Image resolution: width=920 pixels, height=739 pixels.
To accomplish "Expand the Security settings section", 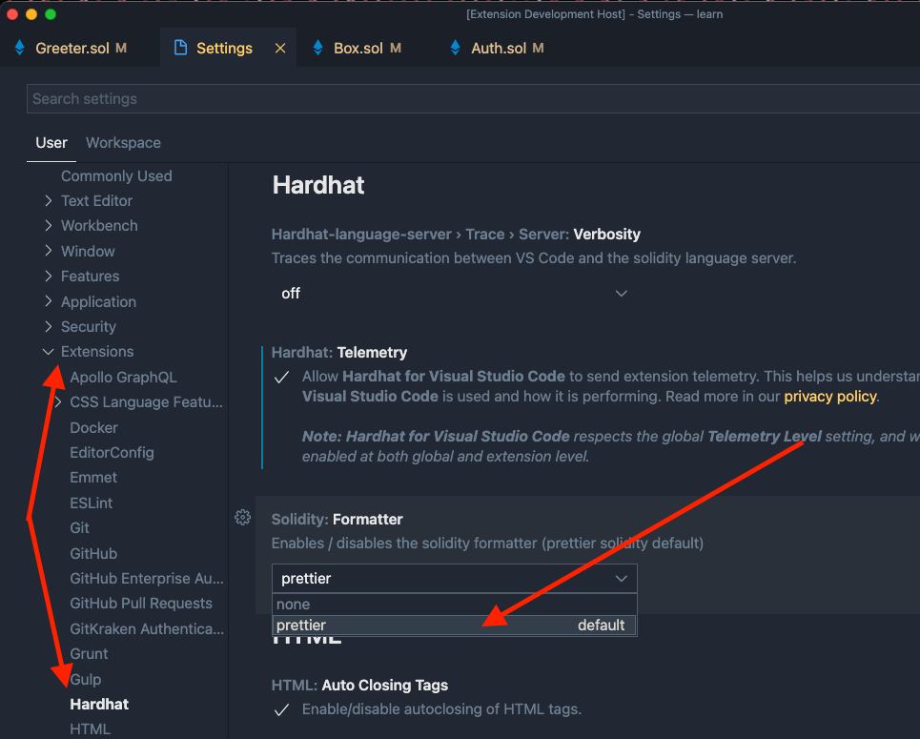I will pos(48,326).
